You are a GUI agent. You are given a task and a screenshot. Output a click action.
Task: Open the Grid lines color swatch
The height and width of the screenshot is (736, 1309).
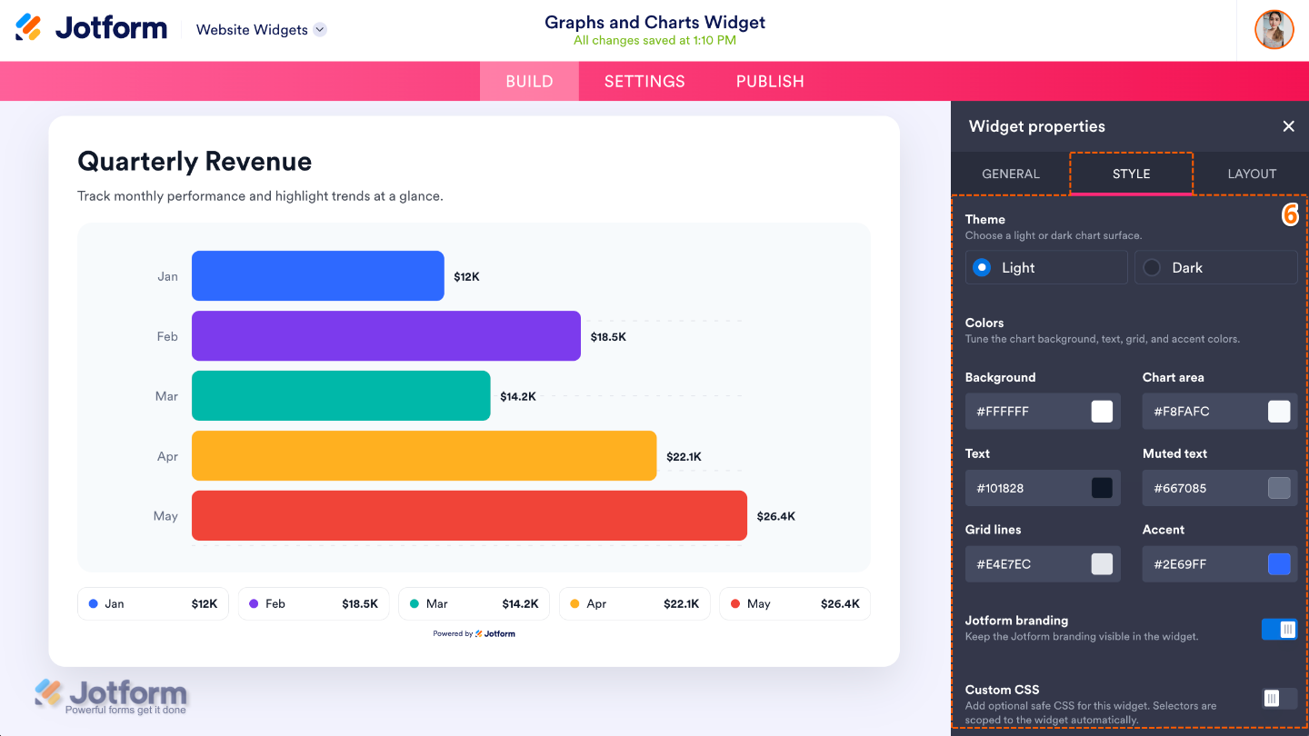tap(1102, 564)
